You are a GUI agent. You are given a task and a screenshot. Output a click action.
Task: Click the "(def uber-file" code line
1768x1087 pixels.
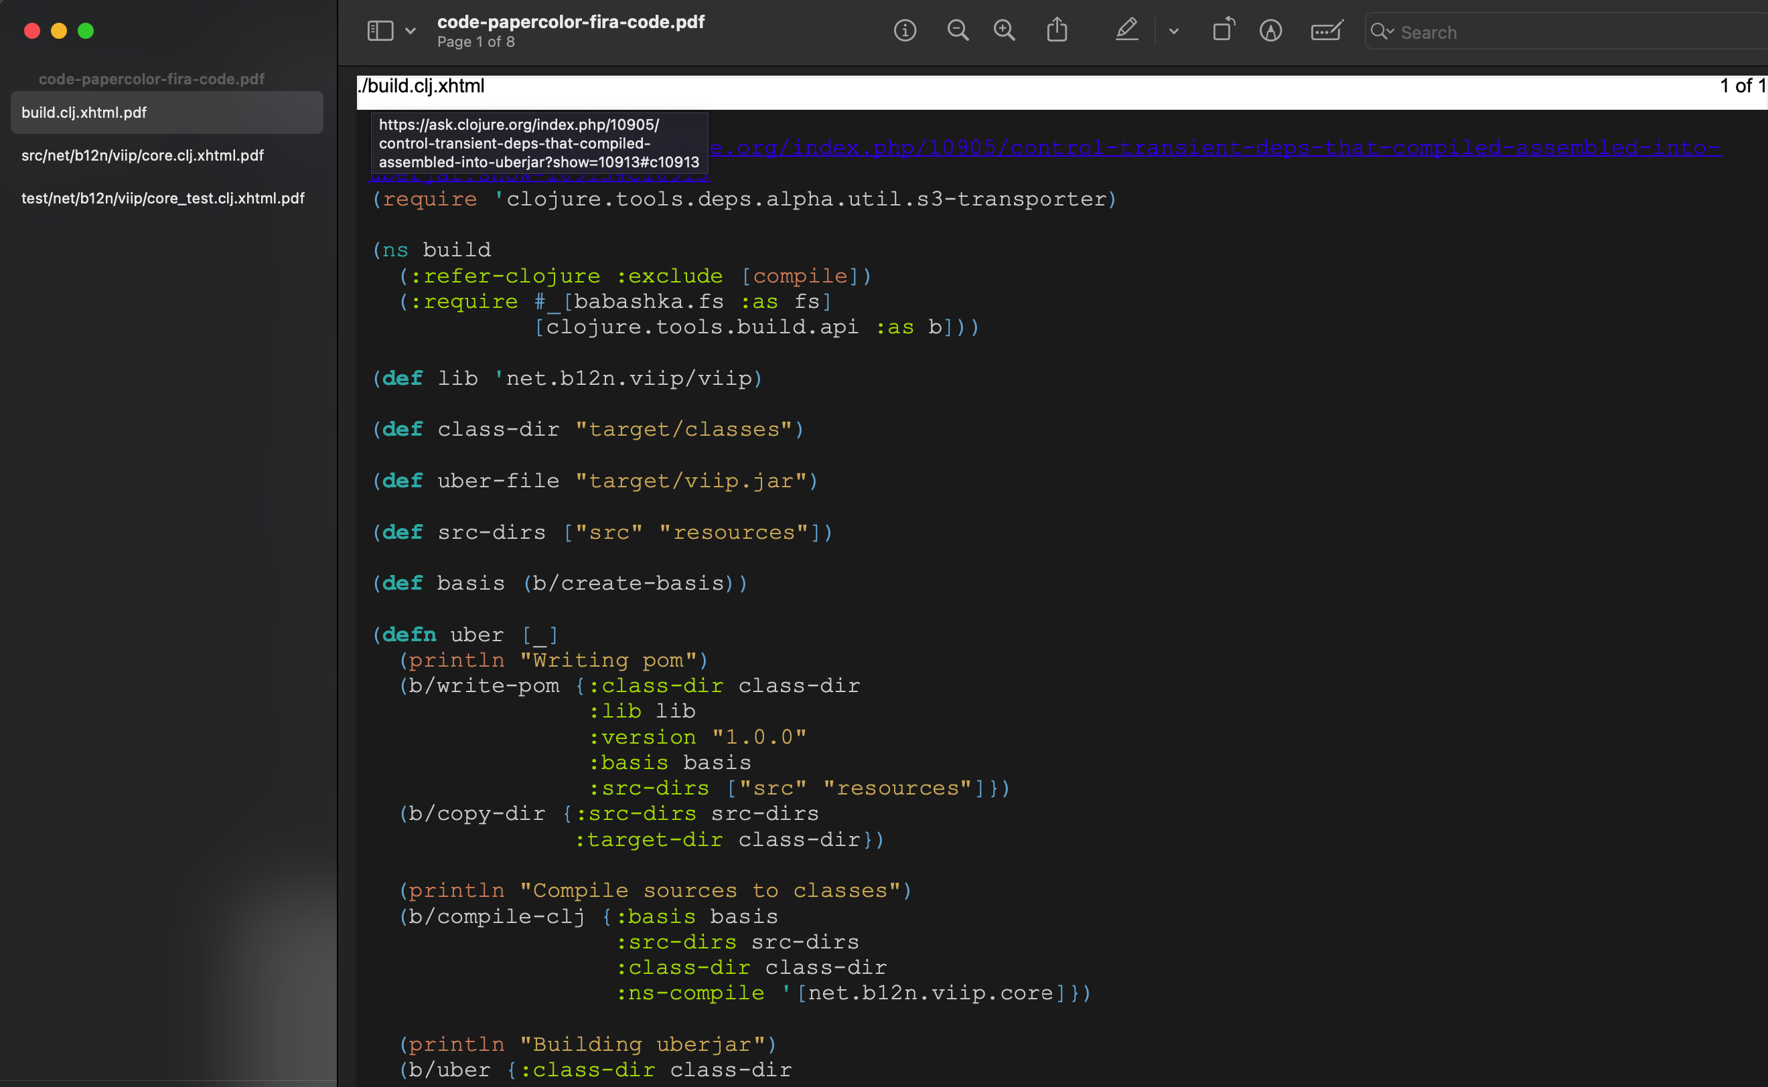[x=595, y=481]
